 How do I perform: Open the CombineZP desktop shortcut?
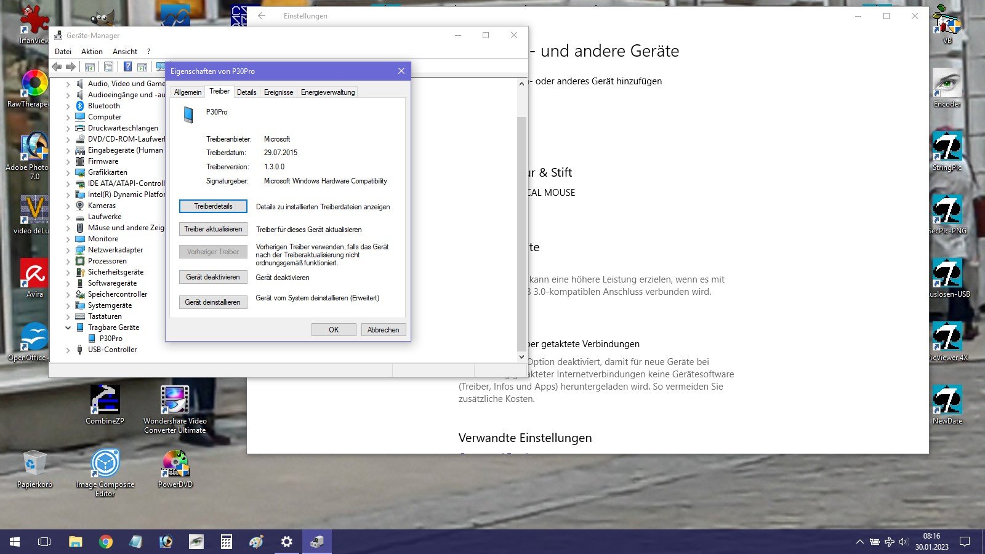tap(105, 404)
